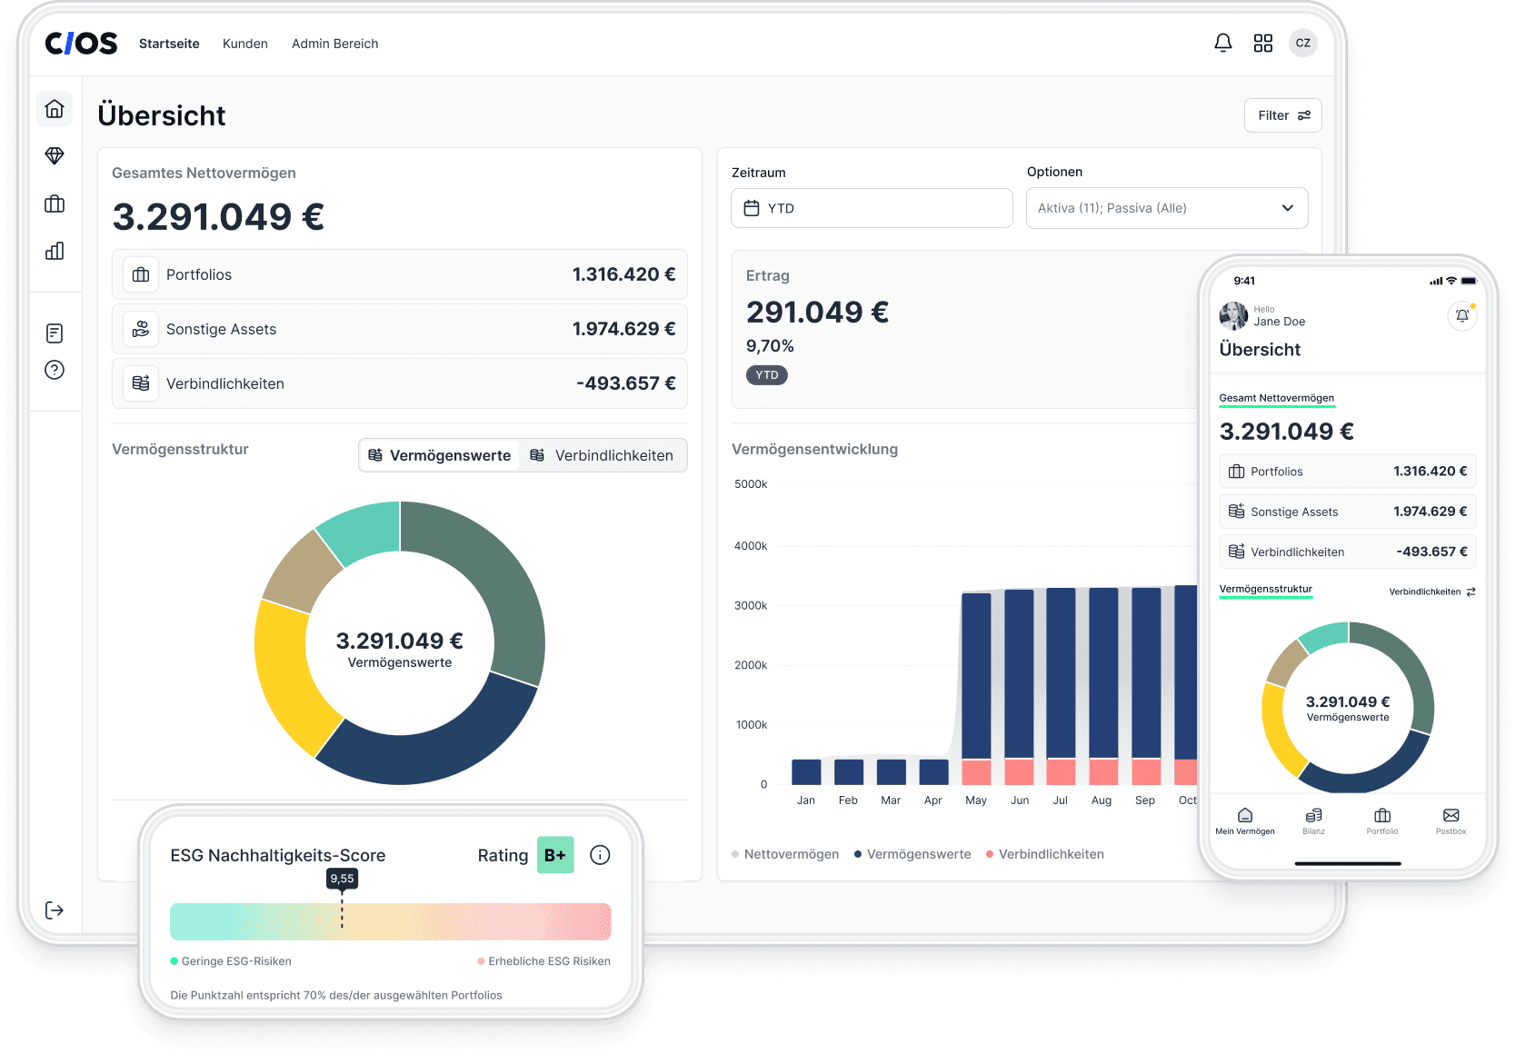
Task: Select Bilanz in the mobile bottom navigation
Action: coord(1313,822)
